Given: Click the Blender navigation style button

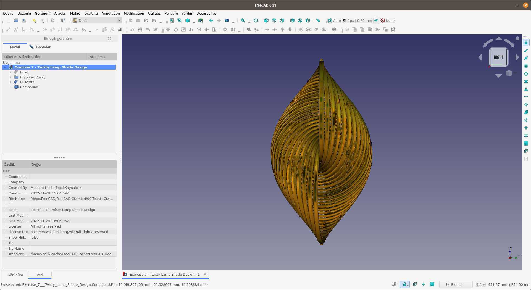Looking at the screenshot, I should click(455, 284).
